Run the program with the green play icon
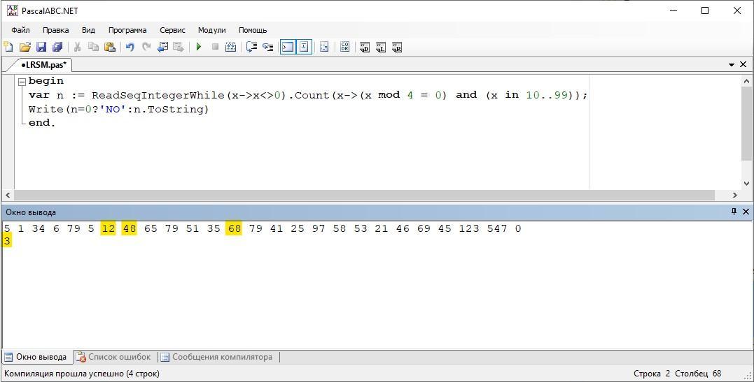The height and width of the screenshot is (382, 754). 199,47
